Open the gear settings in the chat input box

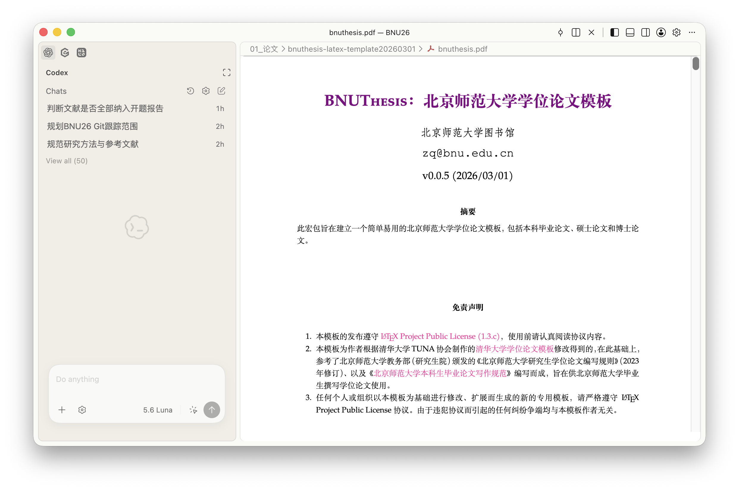[x=82, y=410]
